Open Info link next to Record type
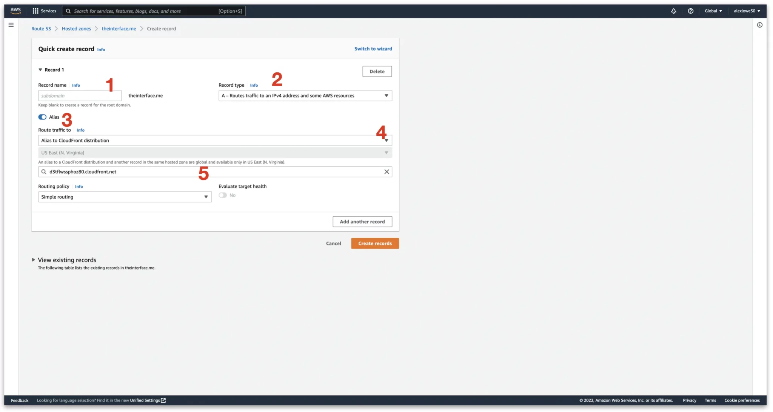773x412 pixels. tap(254, 85)
